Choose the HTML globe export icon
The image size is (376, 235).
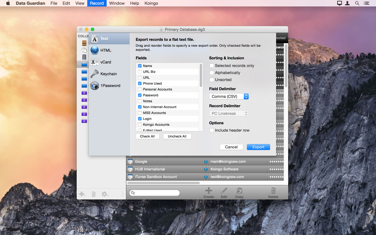95,50
